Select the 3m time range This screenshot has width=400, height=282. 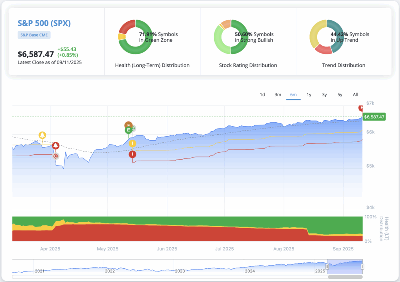point(278,95)
